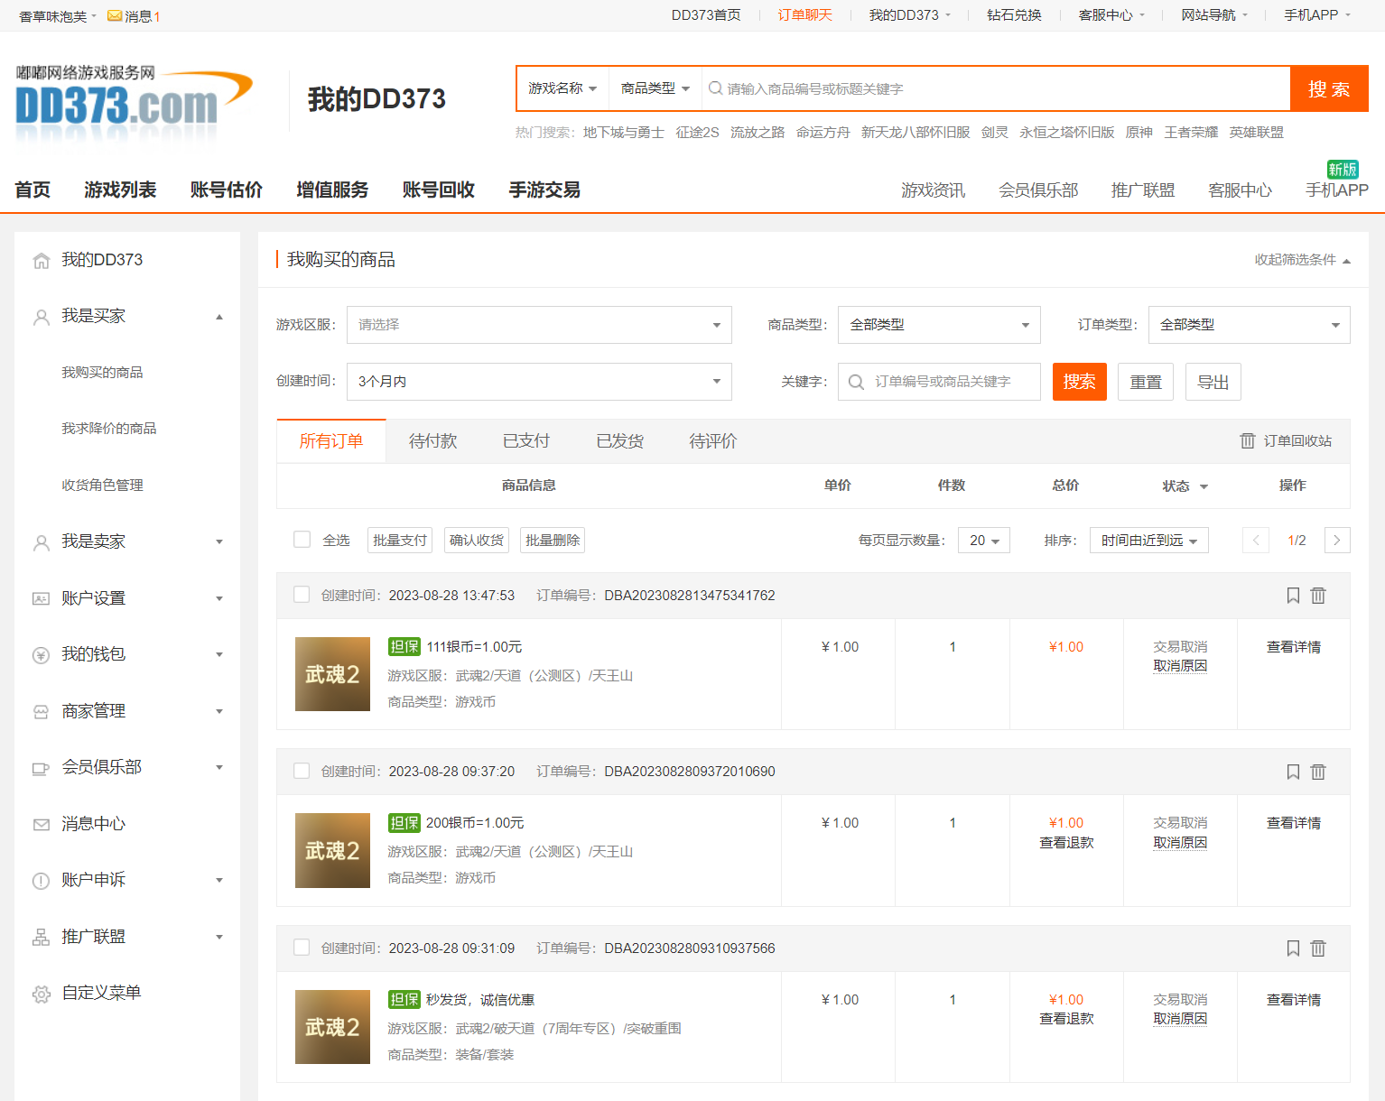Click the 重置 reset button
Viewport: 1385px width, 1101px height.
tap(1146, 382)
